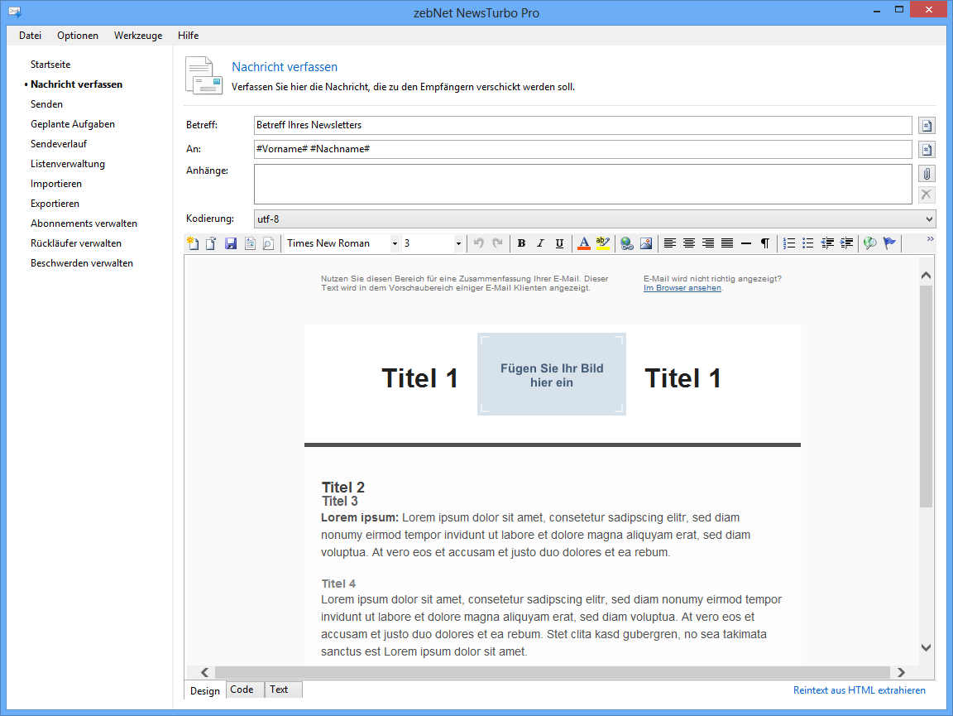Open Beschwerden verwalten
This screenshot has width=953, height=716.
(81, 263)
